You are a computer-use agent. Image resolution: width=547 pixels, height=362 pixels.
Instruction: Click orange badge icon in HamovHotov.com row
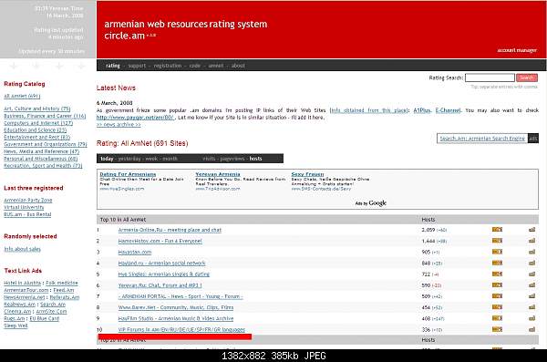click(x=497, y=241)
